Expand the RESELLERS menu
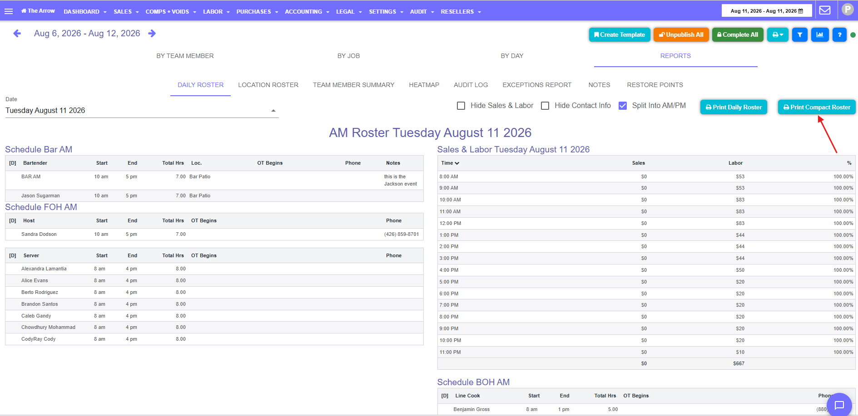This screenshot has width=858, height=416. tap(461, 12)
